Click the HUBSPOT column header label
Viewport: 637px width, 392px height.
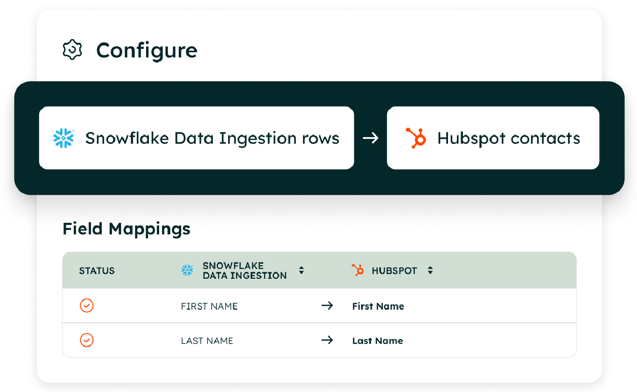(x=394, y=271)
